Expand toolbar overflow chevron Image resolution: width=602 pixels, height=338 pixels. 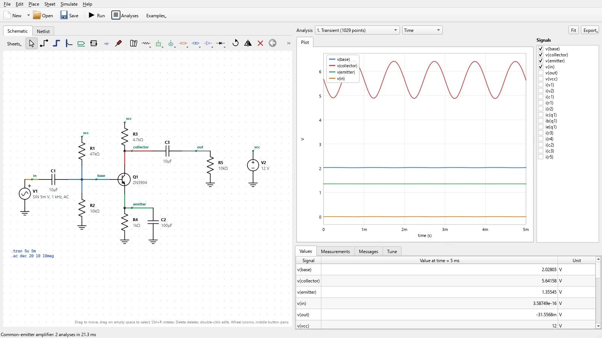(x=289, y=43)
